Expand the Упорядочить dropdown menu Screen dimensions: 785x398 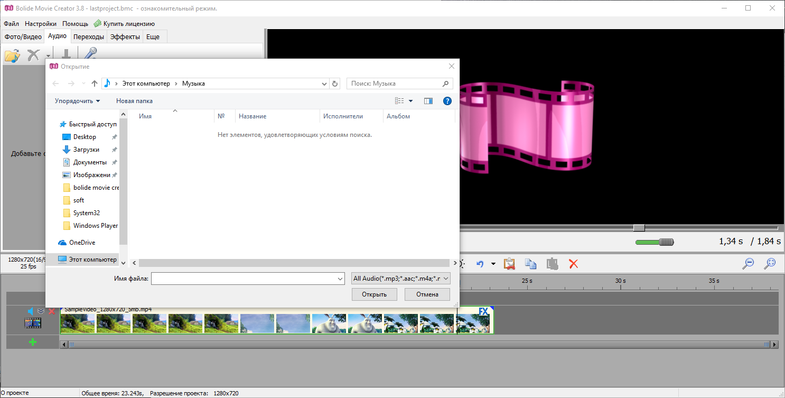click(77, 101)
